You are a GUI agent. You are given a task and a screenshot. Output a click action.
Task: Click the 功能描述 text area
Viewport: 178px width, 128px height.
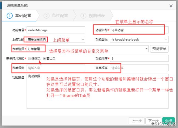pos(97,91)
